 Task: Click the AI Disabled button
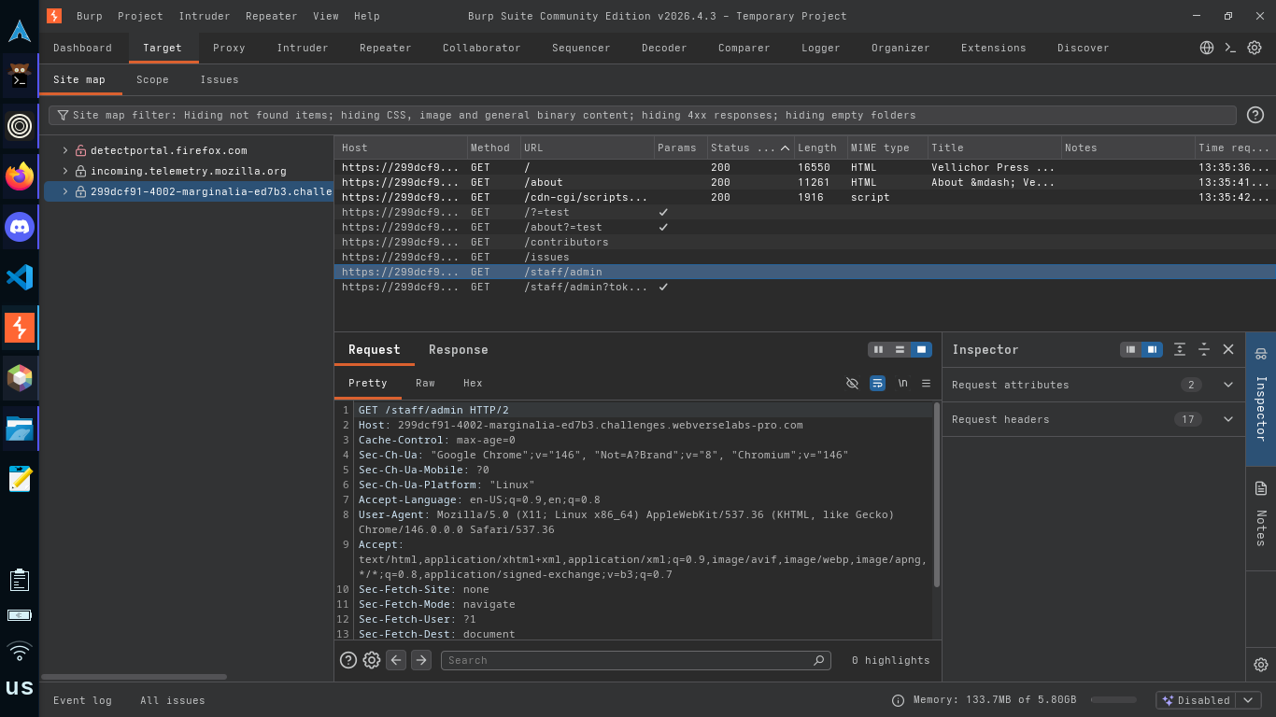(1197, 700)
